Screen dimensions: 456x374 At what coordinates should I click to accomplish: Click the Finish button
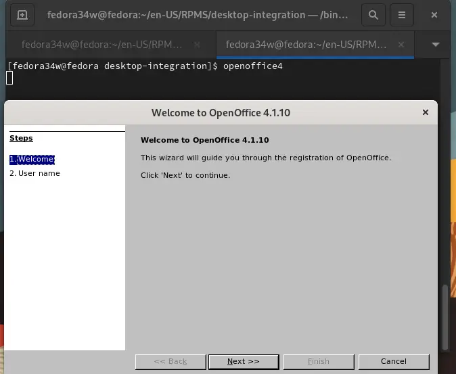(x=319, y=362)
